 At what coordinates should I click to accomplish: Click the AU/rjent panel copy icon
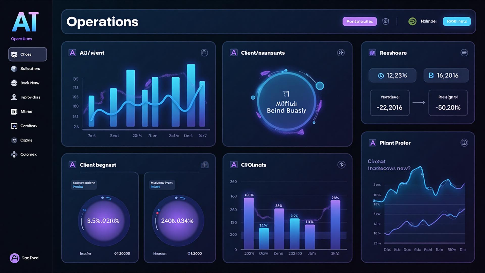tap(204, 53)
